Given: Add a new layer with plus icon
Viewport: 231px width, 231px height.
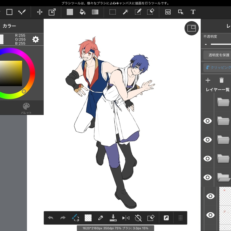Looking at the screenshot, I should (208, 80).
